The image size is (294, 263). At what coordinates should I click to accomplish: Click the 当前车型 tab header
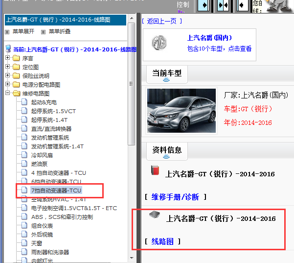pos(167,74)
